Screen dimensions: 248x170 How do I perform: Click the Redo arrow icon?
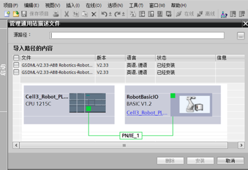coord(117,14)
